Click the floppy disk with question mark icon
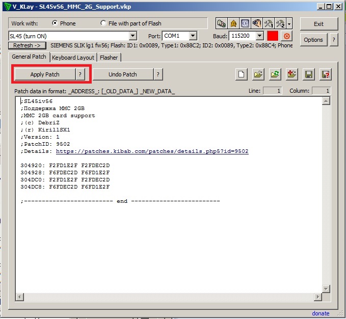The height and width of the screenshot is (319, 346). [325, 74]
